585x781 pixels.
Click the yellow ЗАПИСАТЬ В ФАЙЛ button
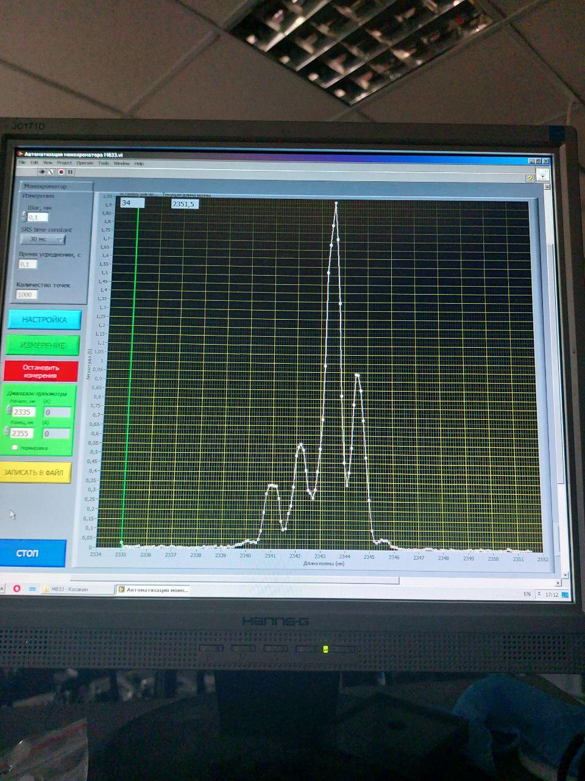point(35,472)
